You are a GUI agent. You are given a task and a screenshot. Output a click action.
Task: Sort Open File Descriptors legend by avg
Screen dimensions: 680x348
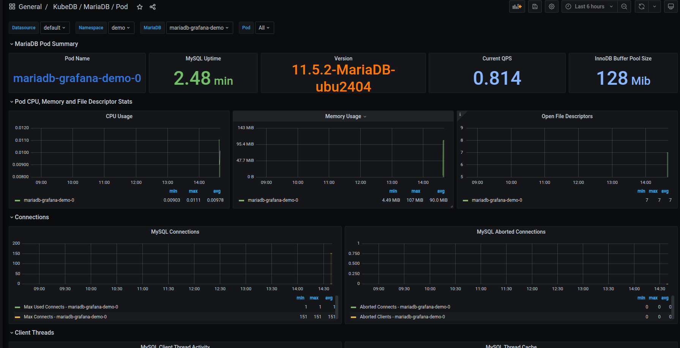click(x=665, y=191)
